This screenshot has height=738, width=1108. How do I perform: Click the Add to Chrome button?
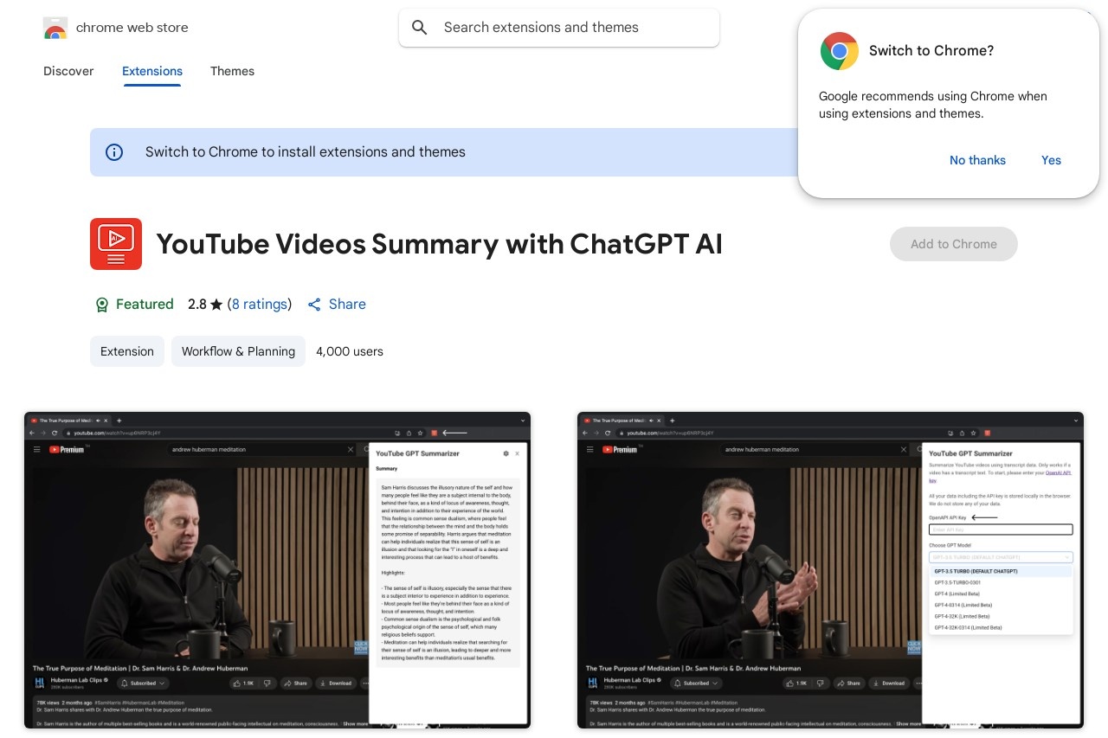click(x=954, y=244)
